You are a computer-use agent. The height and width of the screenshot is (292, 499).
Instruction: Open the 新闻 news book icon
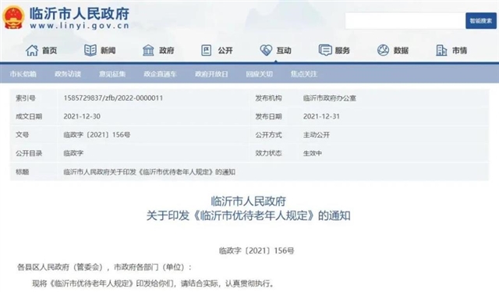[90, 51]
